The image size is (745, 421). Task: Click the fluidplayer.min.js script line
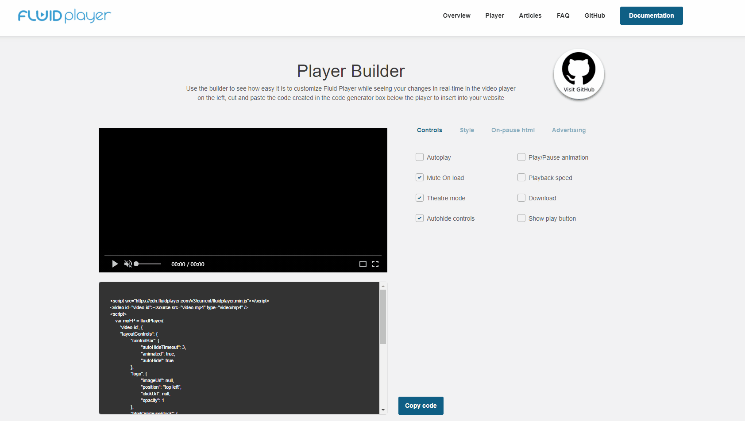[189, 301]
